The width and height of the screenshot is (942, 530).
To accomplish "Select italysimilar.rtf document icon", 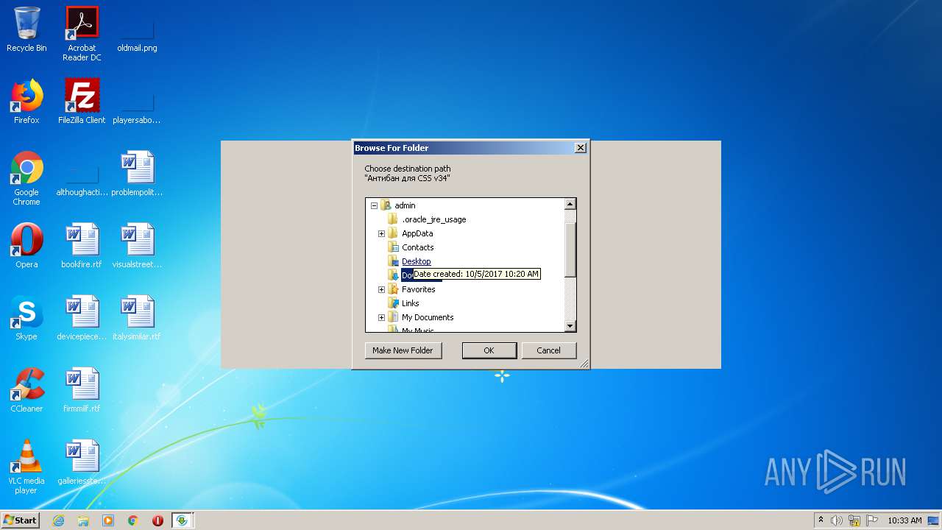I will pyautogui.click(x=137, y=318).
